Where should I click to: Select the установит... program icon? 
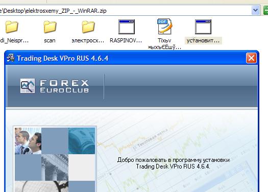point(203,27)
